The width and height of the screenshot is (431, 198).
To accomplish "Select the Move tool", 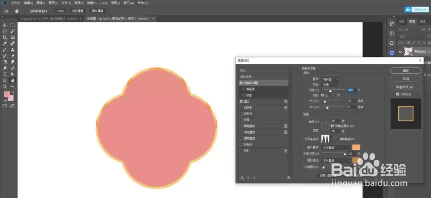I will click(x=5, y=25).
